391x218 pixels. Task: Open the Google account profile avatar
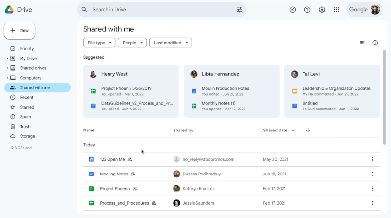375,10
